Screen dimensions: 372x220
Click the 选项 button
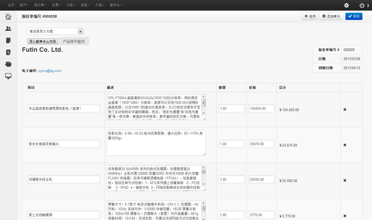coord(310,16)
